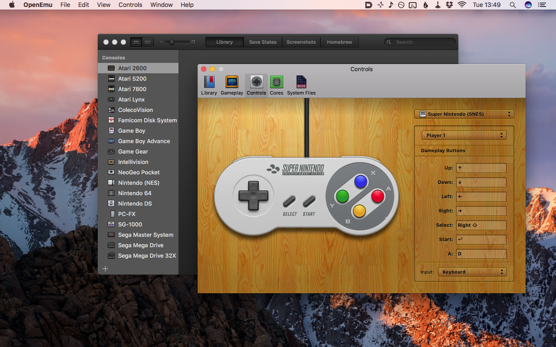The height and width of the screenshot is (347, 556).
Task: Open the Window menu
Action: tap(161, 5)
